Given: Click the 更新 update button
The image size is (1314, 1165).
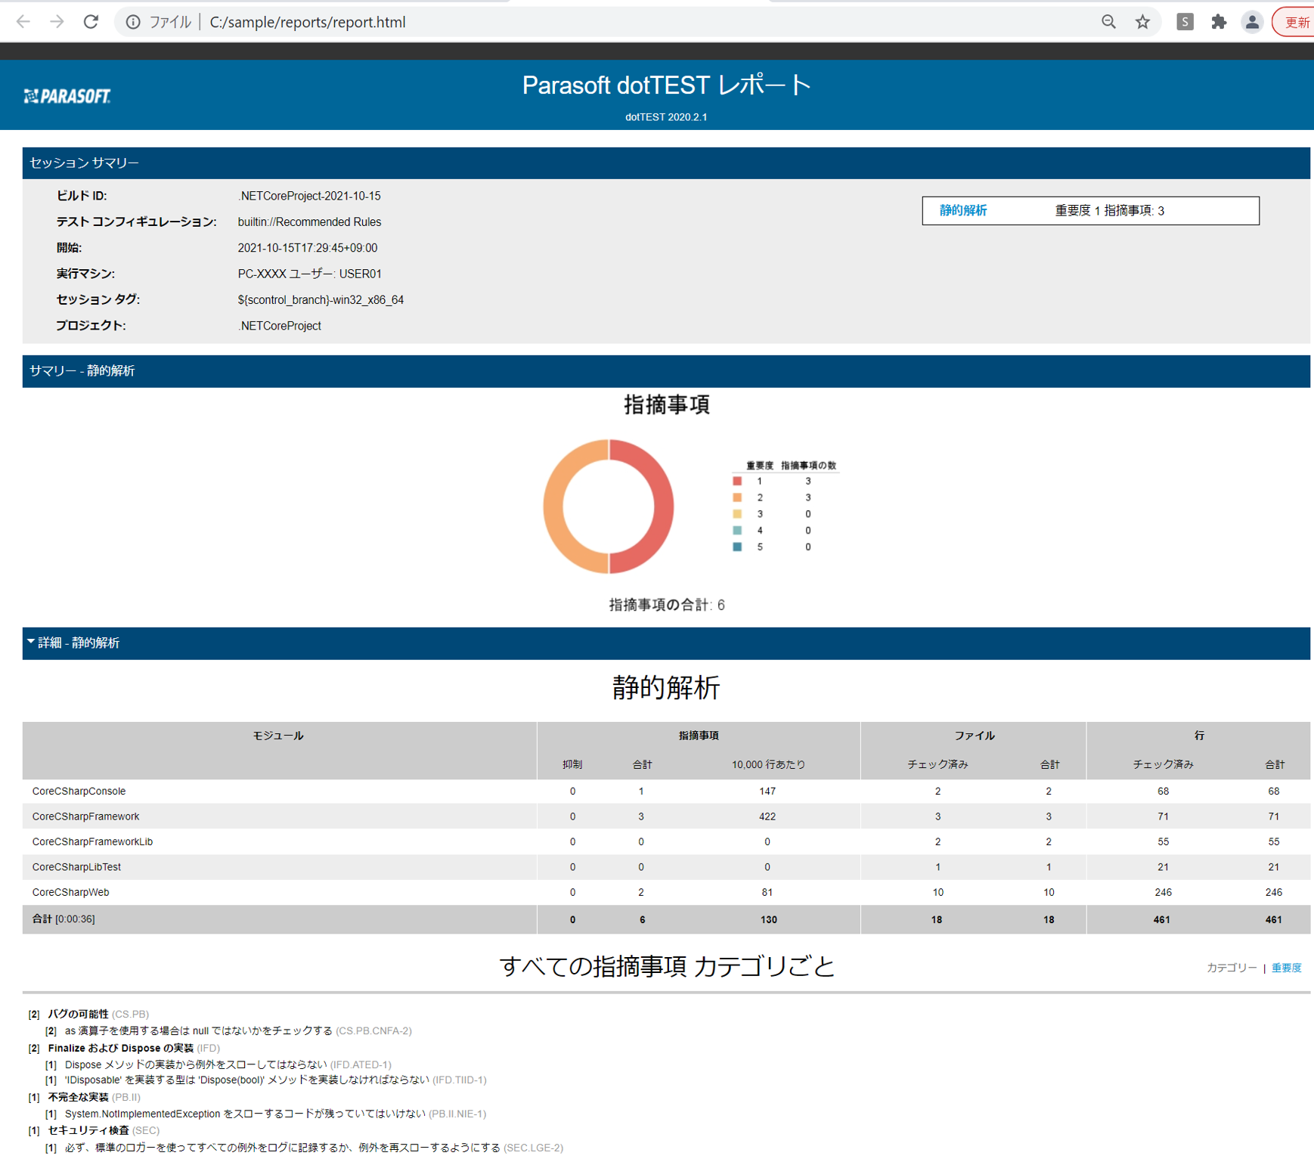Looking at the screenshot, I should pyautogui.click(x=1296, y=22).
